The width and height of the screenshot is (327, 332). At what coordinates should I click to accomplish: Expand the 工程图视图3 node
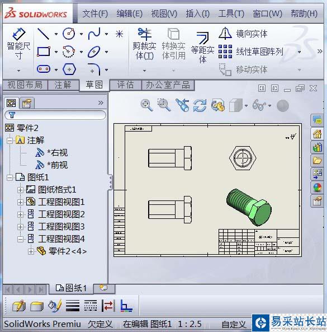[20, 227]
